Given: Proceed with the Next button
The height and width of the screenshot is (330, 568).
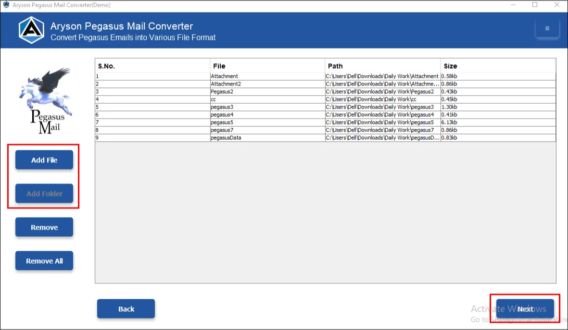Looking at the screenshot, I should [525, 309].
